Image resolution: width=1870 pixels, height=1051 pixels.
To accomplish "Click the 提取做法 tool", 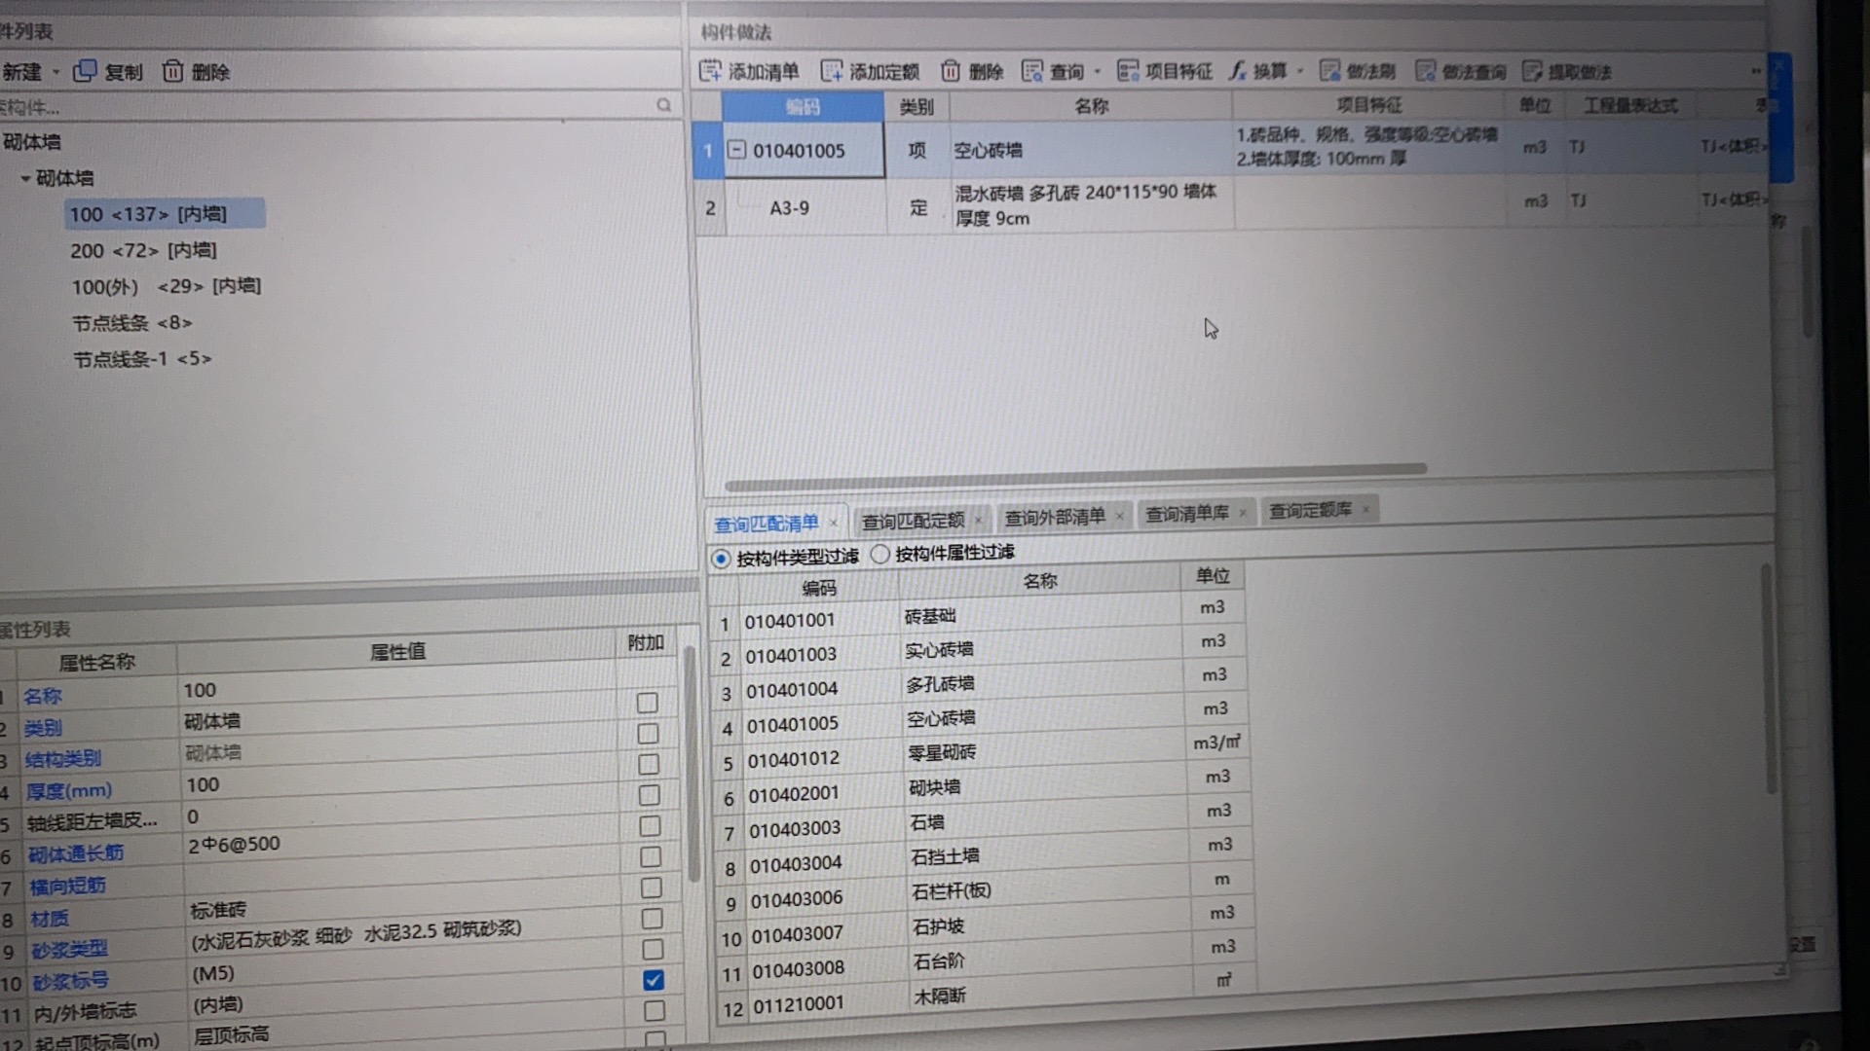I will click(1567, 71).
